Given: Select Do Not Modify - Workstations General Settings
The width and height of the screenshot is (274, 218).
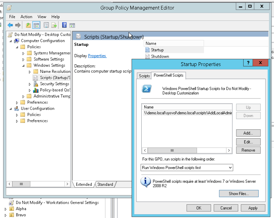Looking at the screenshot, I should 57,203.
